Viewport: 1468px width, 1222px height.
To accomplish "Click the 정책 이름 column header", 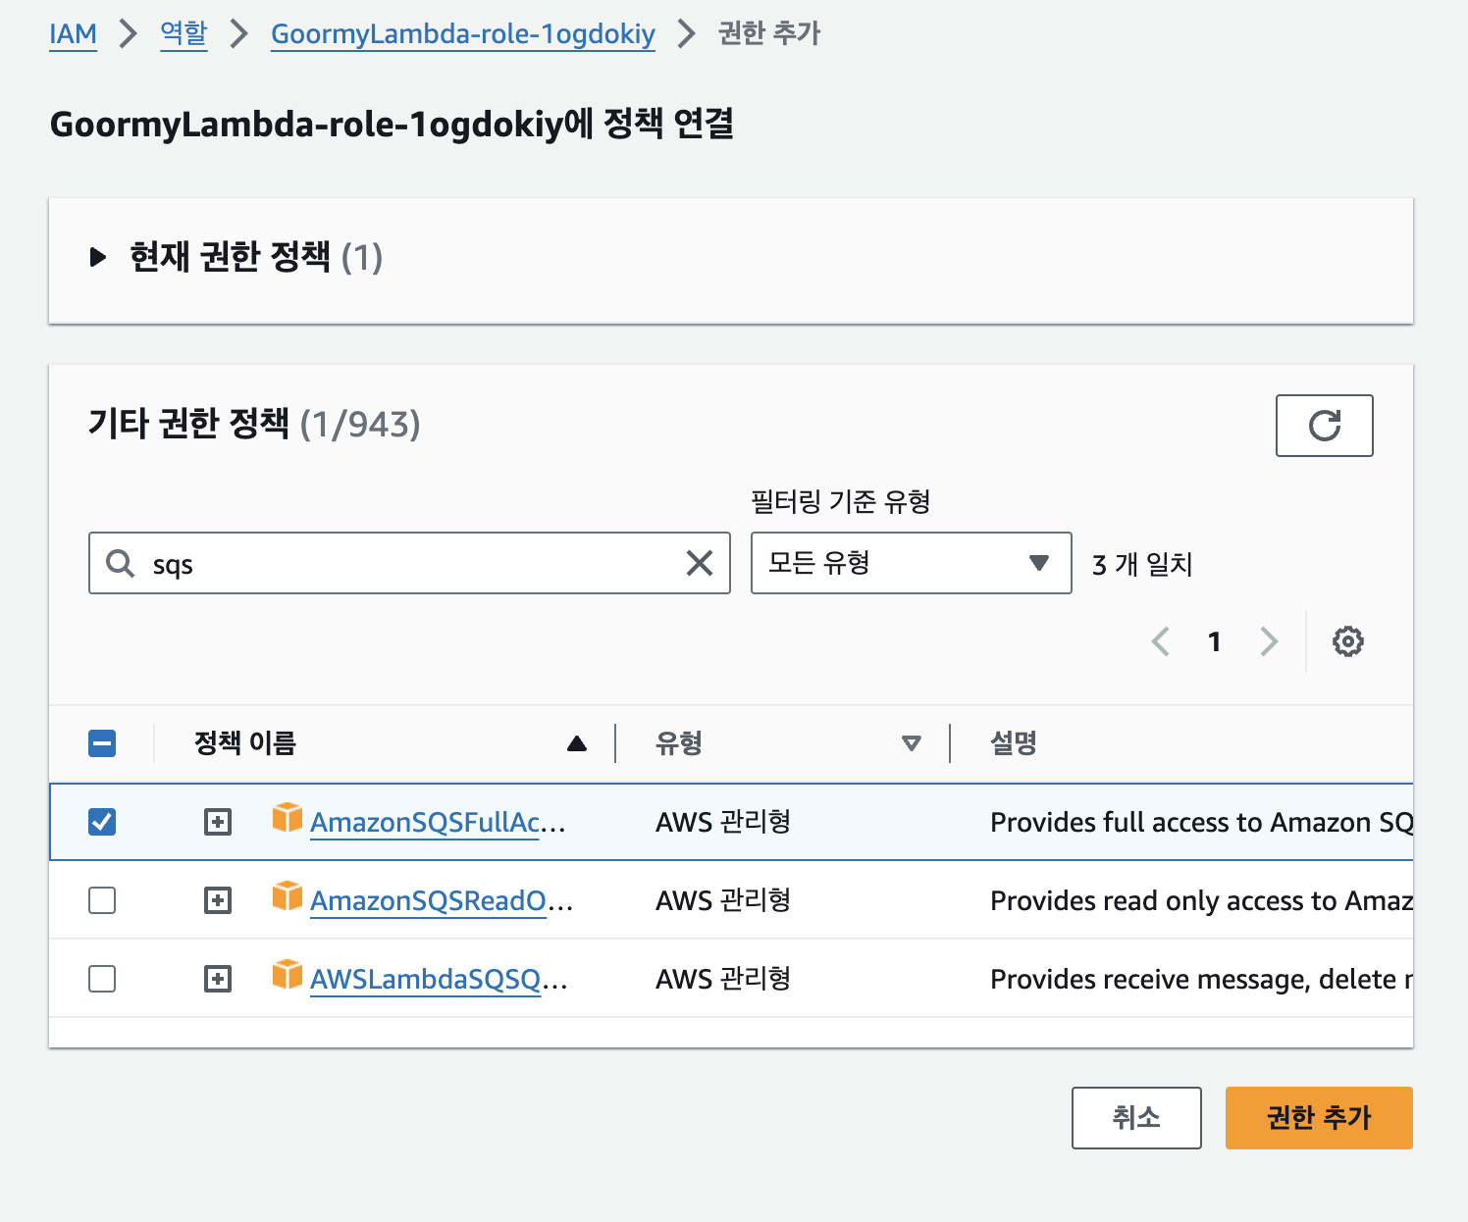I will [x=245, y=743].
